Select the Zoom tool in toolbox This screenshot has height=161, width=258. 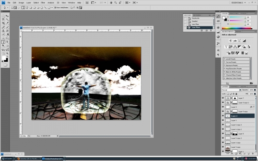[x=7, y=53]
